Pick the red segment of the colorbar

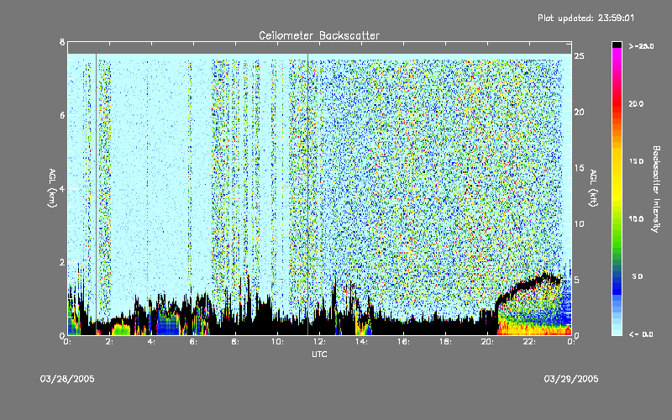click(x=617, y=105)
